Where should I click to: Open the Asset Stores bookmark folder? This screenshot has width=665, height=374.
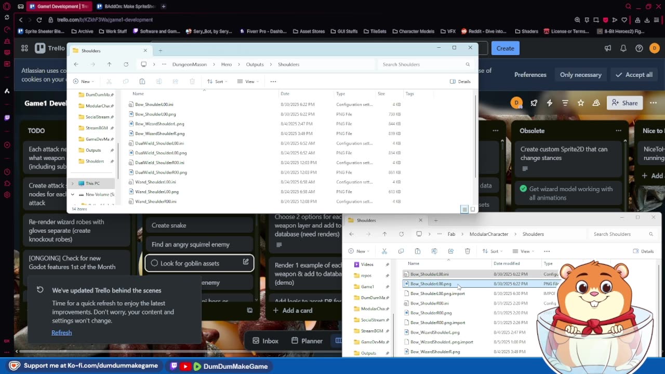coord(309,31)
